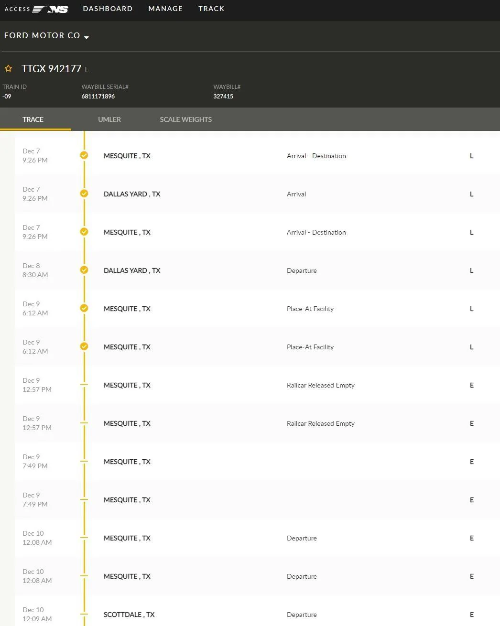Viewport: 500px width, 626px height.
Task: Click checkmark marker for Dallas Yard Arrival
Action: click(x=84, y=194)
